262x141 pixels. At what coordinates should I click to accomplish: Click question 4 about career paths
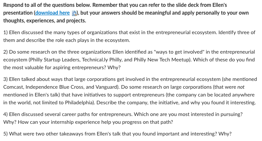pos(123,118)
